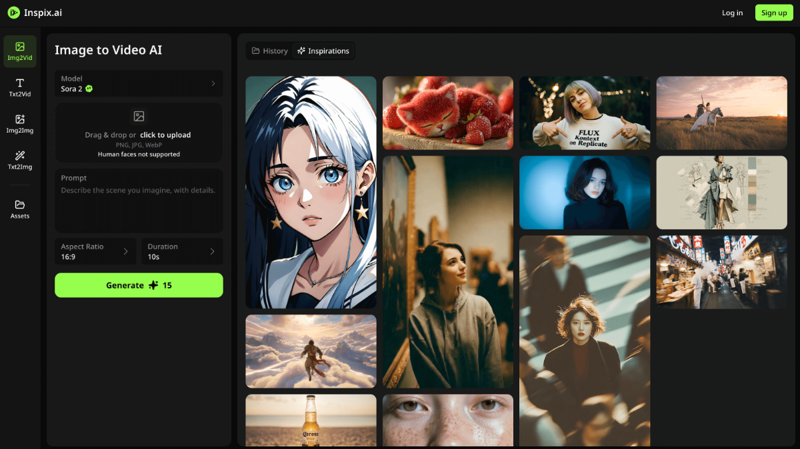The width and height of the screenshot is (800, 449).
Task: Click the Inspix.ai logo icon
Action: point(13,13)
